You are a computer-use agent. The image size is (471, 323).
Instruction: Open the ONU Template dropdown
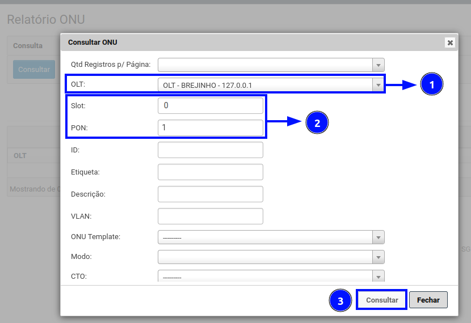tap(271, 237)
